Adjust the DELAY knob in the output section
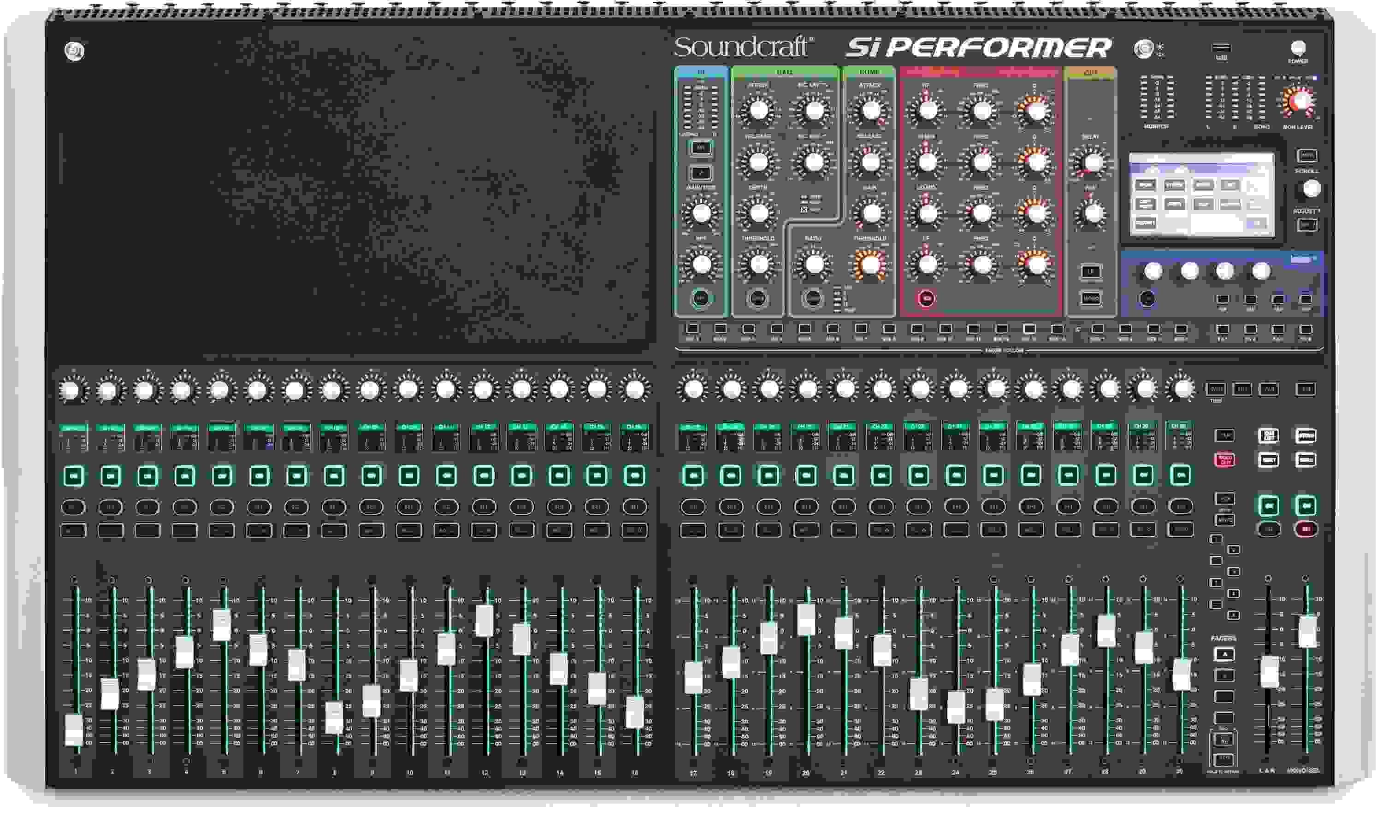Image resolution: width=1383 pixels, height=822 pixels. [1091, 162]
